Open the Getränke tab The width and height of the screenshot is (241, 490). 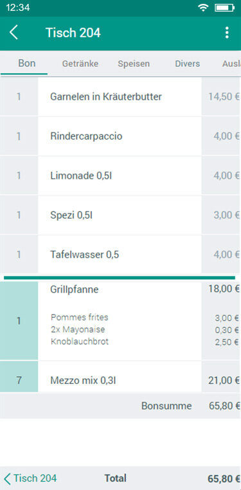tap(80, 64)
